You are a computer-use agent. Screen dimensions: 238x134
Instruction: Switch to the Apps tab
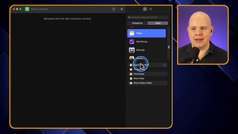[x=158, y=23]
